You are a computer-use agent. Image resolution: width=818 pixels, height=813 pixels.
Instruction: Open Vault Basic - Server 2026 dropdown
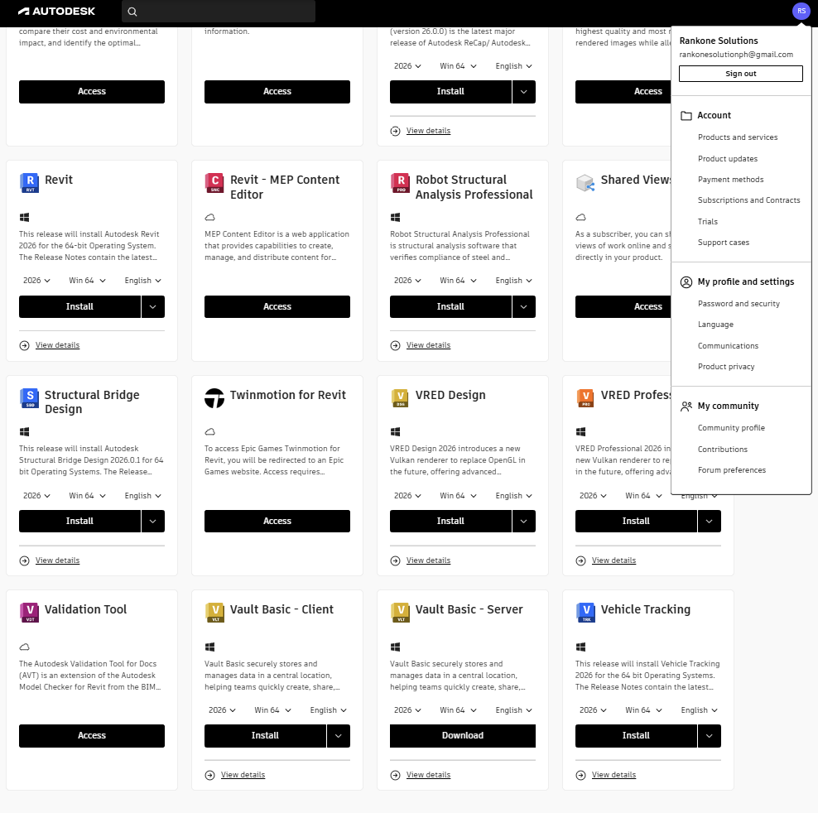[407, 710]
